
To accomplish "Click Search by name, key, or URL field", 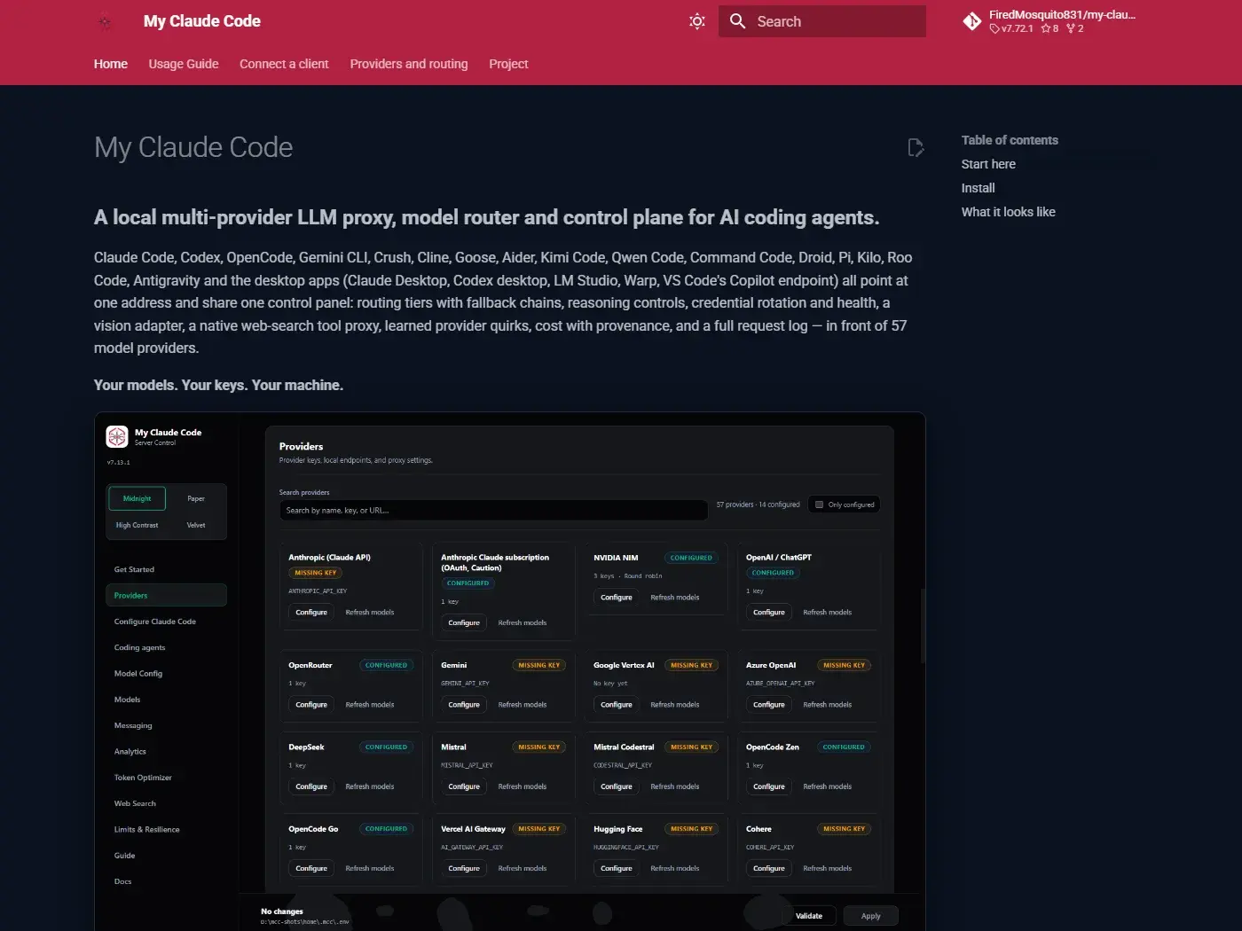I will point(494,510).
